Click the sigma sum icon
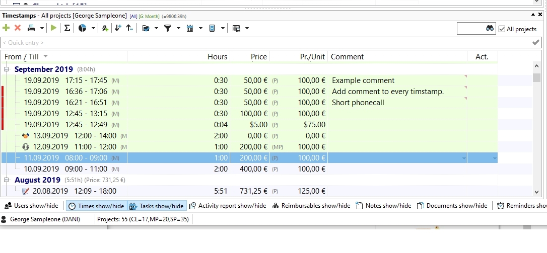The width and height of the screenshot is (547, 253). point(67,28)
